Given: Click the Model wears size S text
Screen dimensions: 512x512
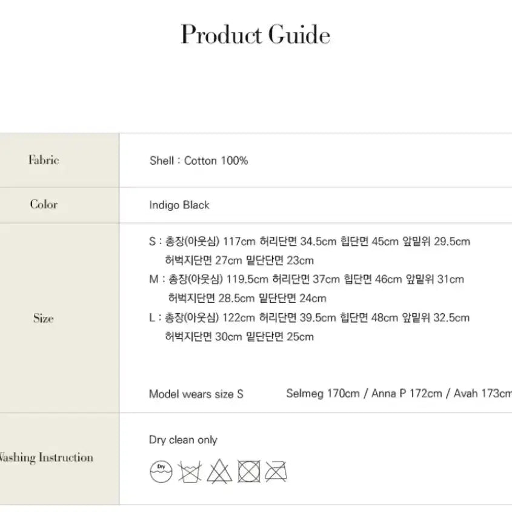Looking at the screenshot, I should (x=196, y=394).
